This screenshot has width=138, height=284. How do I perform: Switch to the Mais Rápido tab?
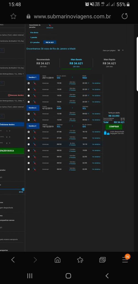point(109,63)
